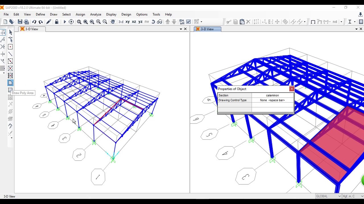This screenshot has width=364, height=204.
Task: Open the dropdown arrow after the nd button
Action: click(341, 22)
